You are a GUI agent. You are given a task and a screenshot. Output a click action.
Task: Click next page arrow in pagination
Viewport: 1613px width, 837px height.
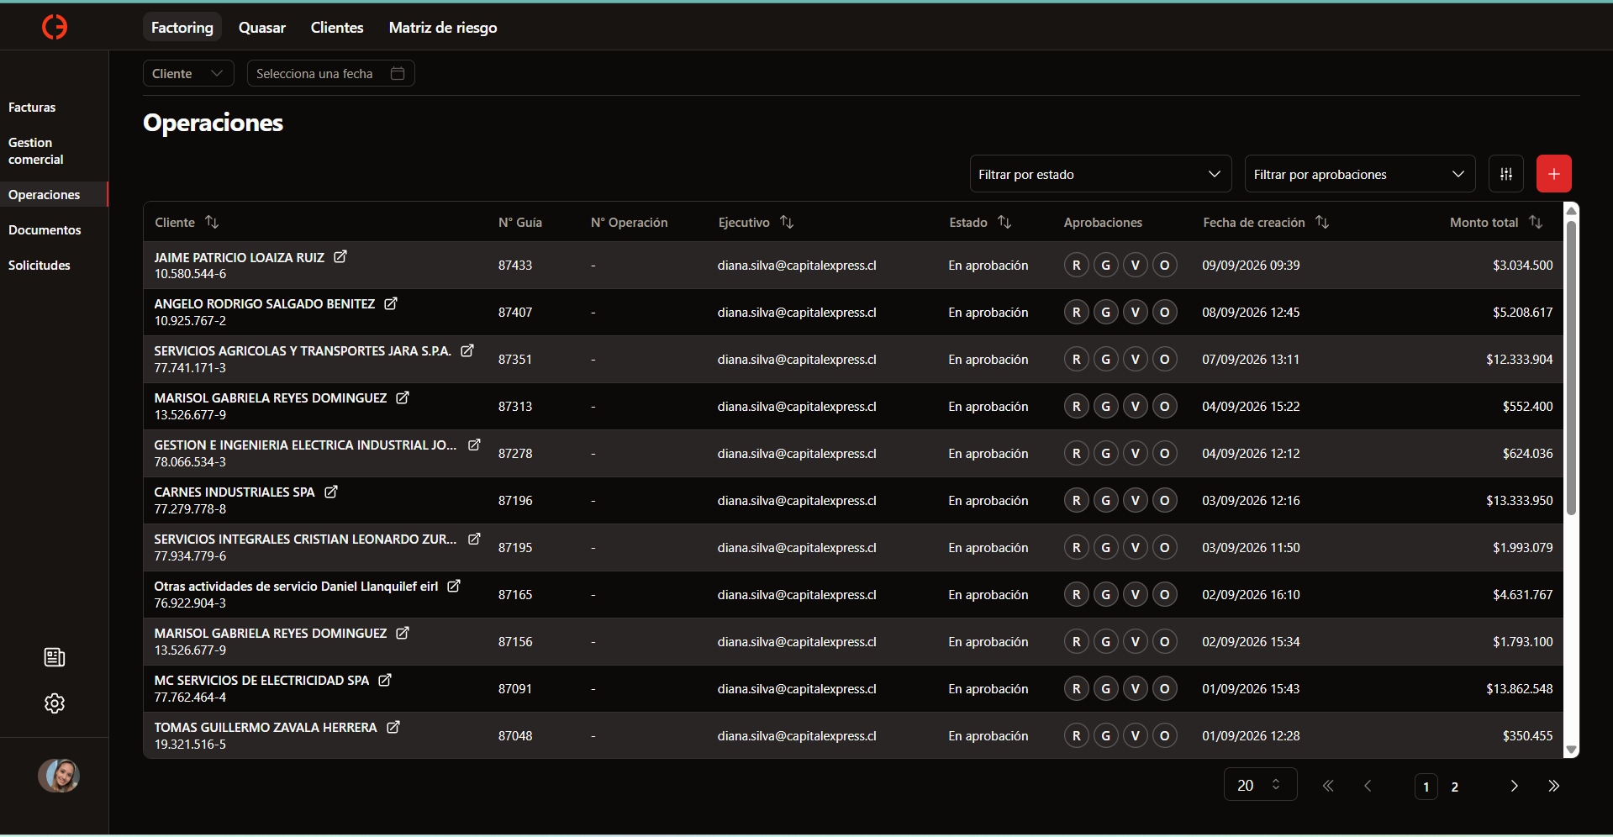1514,786
